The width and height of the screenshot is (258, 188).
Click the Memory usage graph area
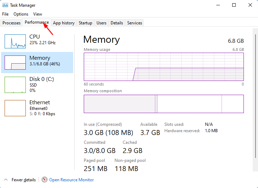pos(164,67)
